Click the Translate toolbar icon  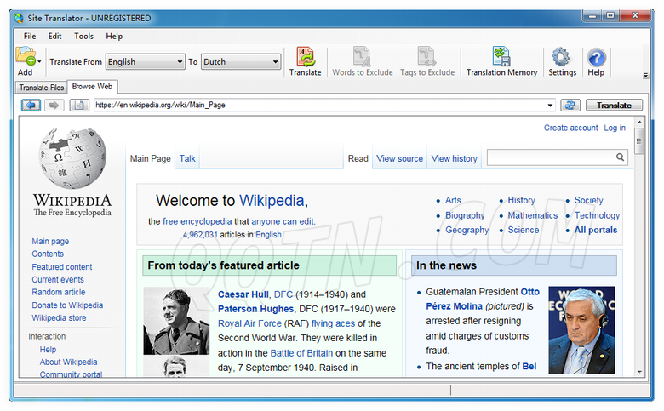point(305,57)
